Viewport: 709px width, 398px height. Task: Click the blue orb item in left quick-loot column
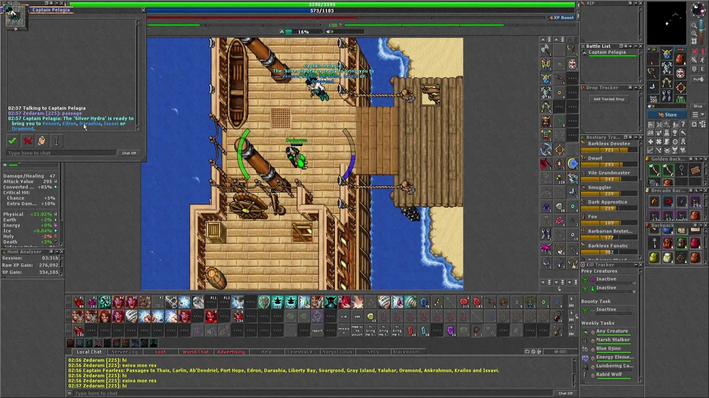tap(572, 164)
